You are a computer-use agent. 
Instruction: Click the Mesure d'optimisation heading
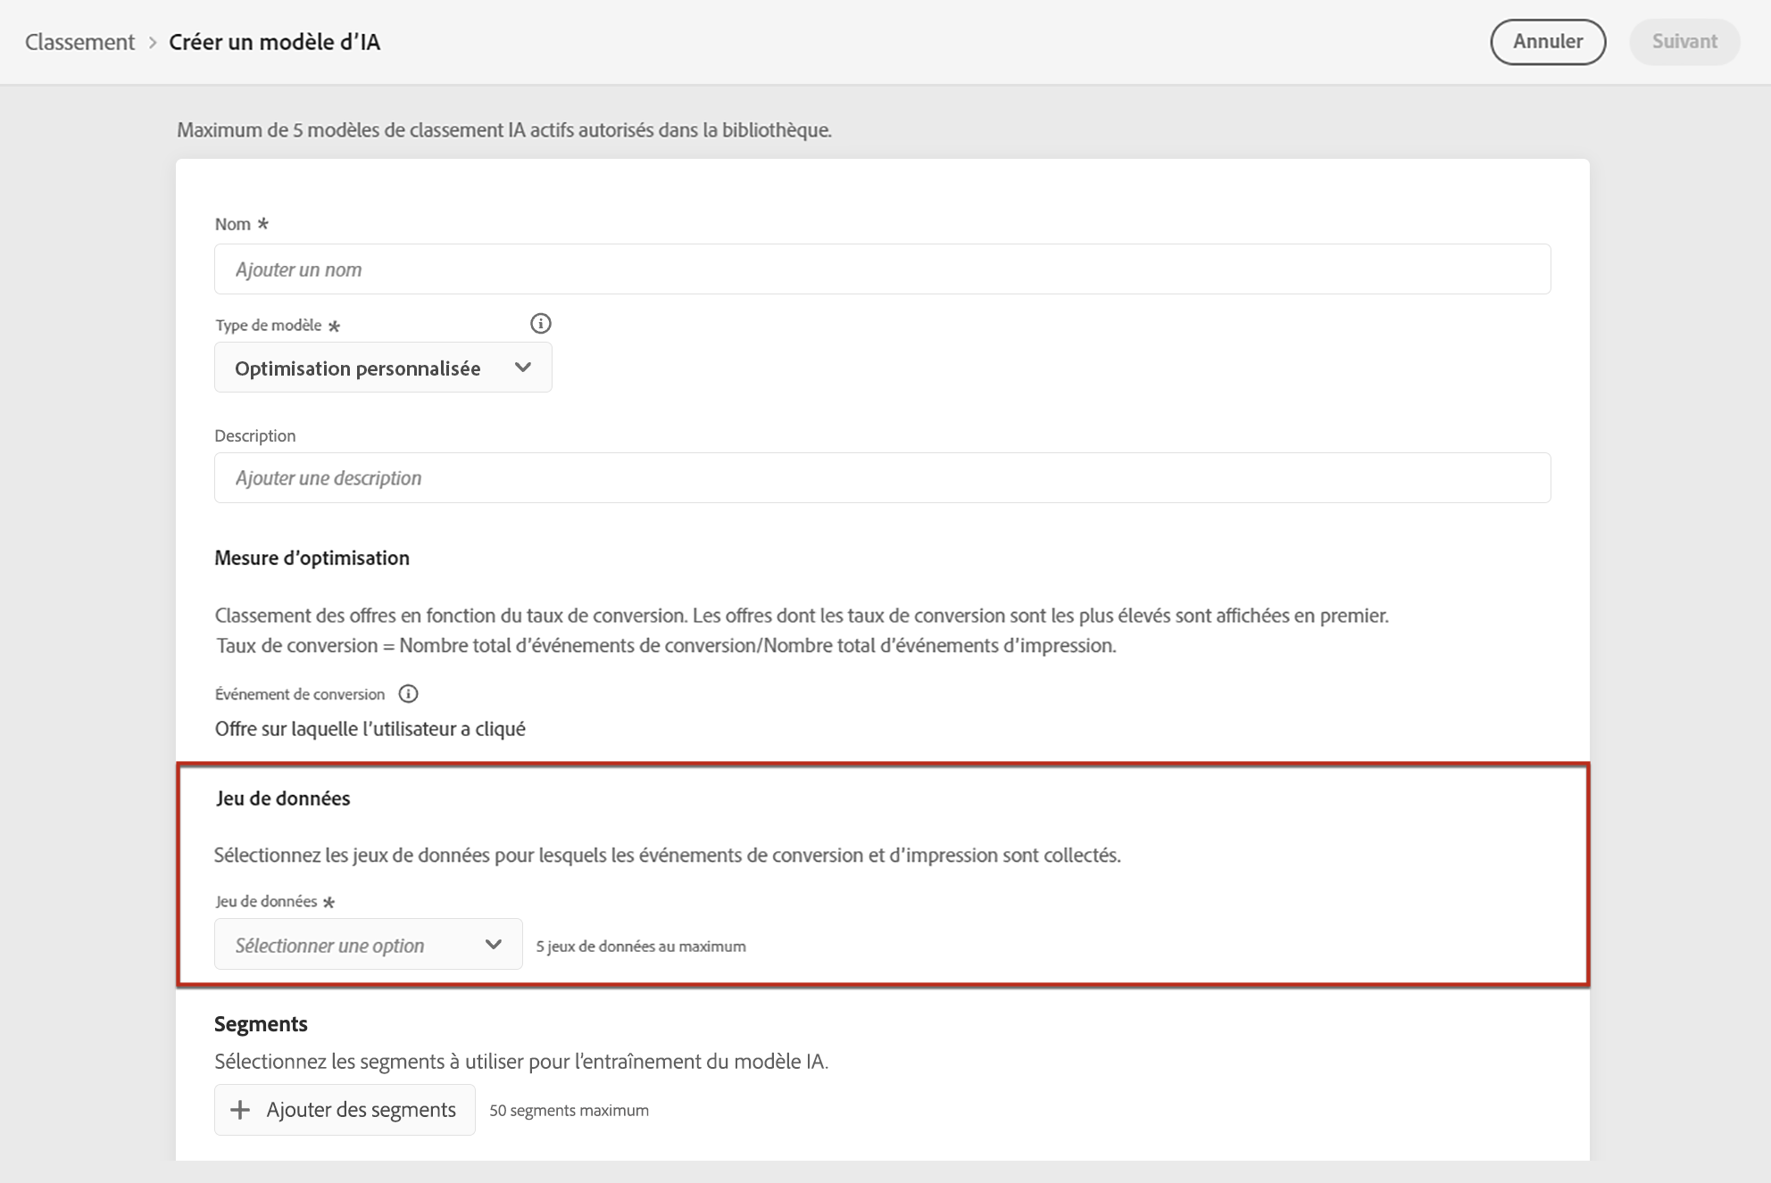312,558
